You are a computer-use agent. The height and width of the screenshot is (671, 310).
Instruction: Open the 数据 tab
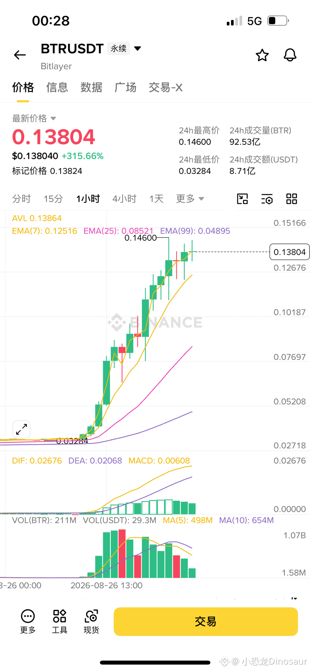tap(91, 88)
